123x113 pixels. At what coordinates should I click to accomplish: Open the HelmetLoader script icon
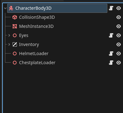tap(111, 54)
